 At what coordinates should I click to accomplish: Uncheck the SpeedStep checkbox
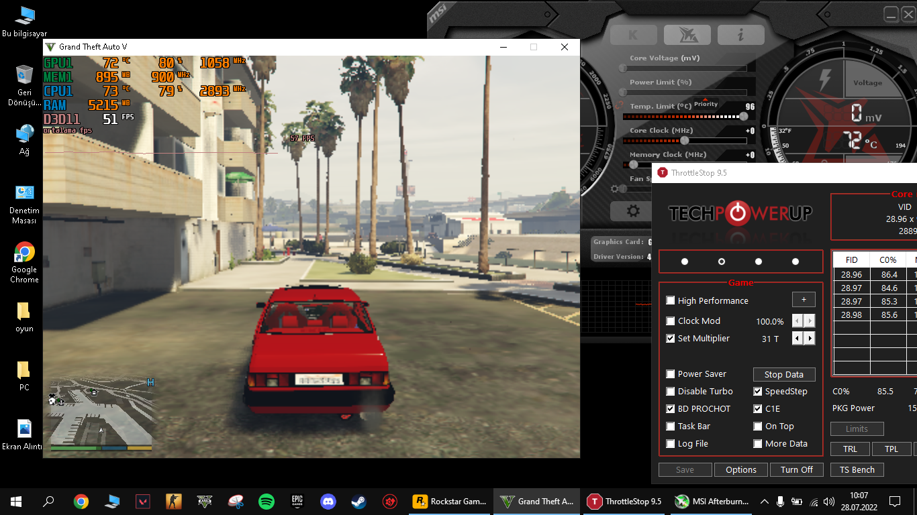click(x=758, y=392)
